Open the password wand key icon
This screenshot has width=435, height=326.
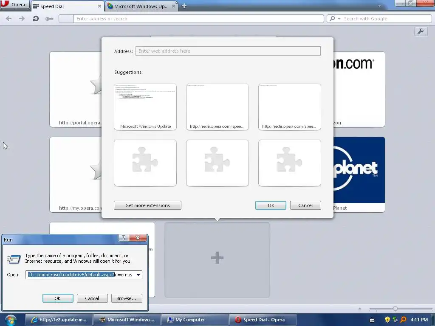[x=49, y=19]
